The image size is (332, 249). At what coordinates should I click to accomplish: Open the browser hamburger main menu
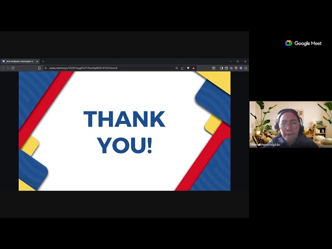[246, 68]
